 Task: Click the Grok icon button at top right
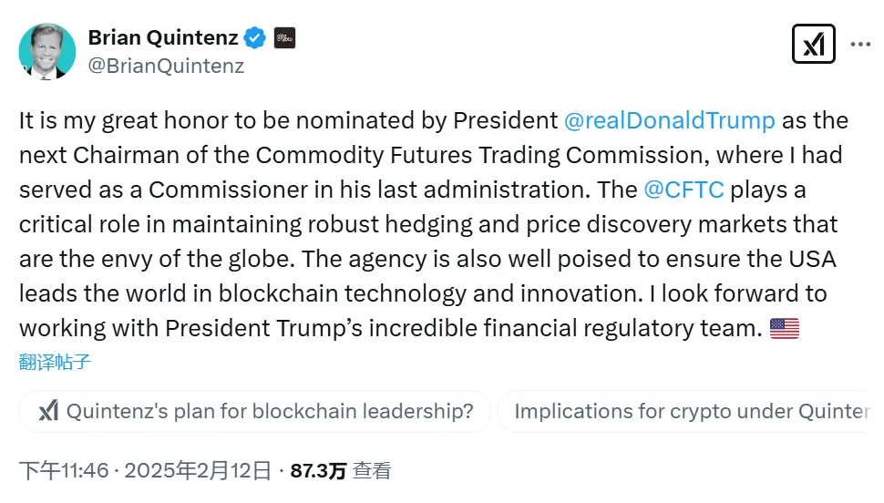813,44
